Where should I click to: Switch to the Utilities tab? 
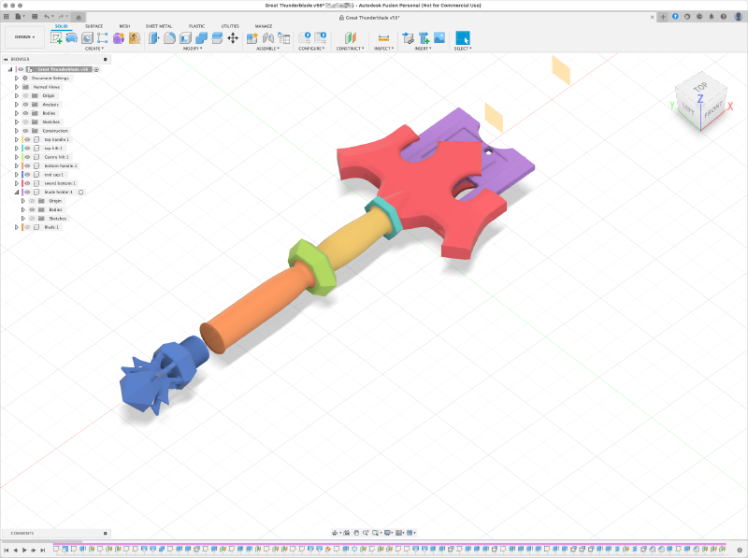click(230, 26)
